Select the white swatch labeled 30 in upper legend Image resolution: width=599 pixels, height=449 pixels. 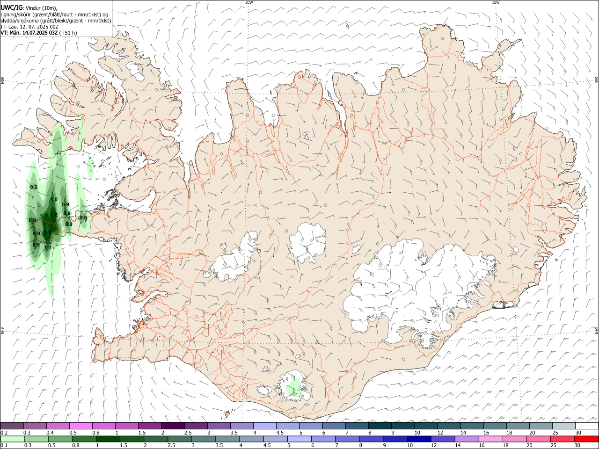point(587,426)
